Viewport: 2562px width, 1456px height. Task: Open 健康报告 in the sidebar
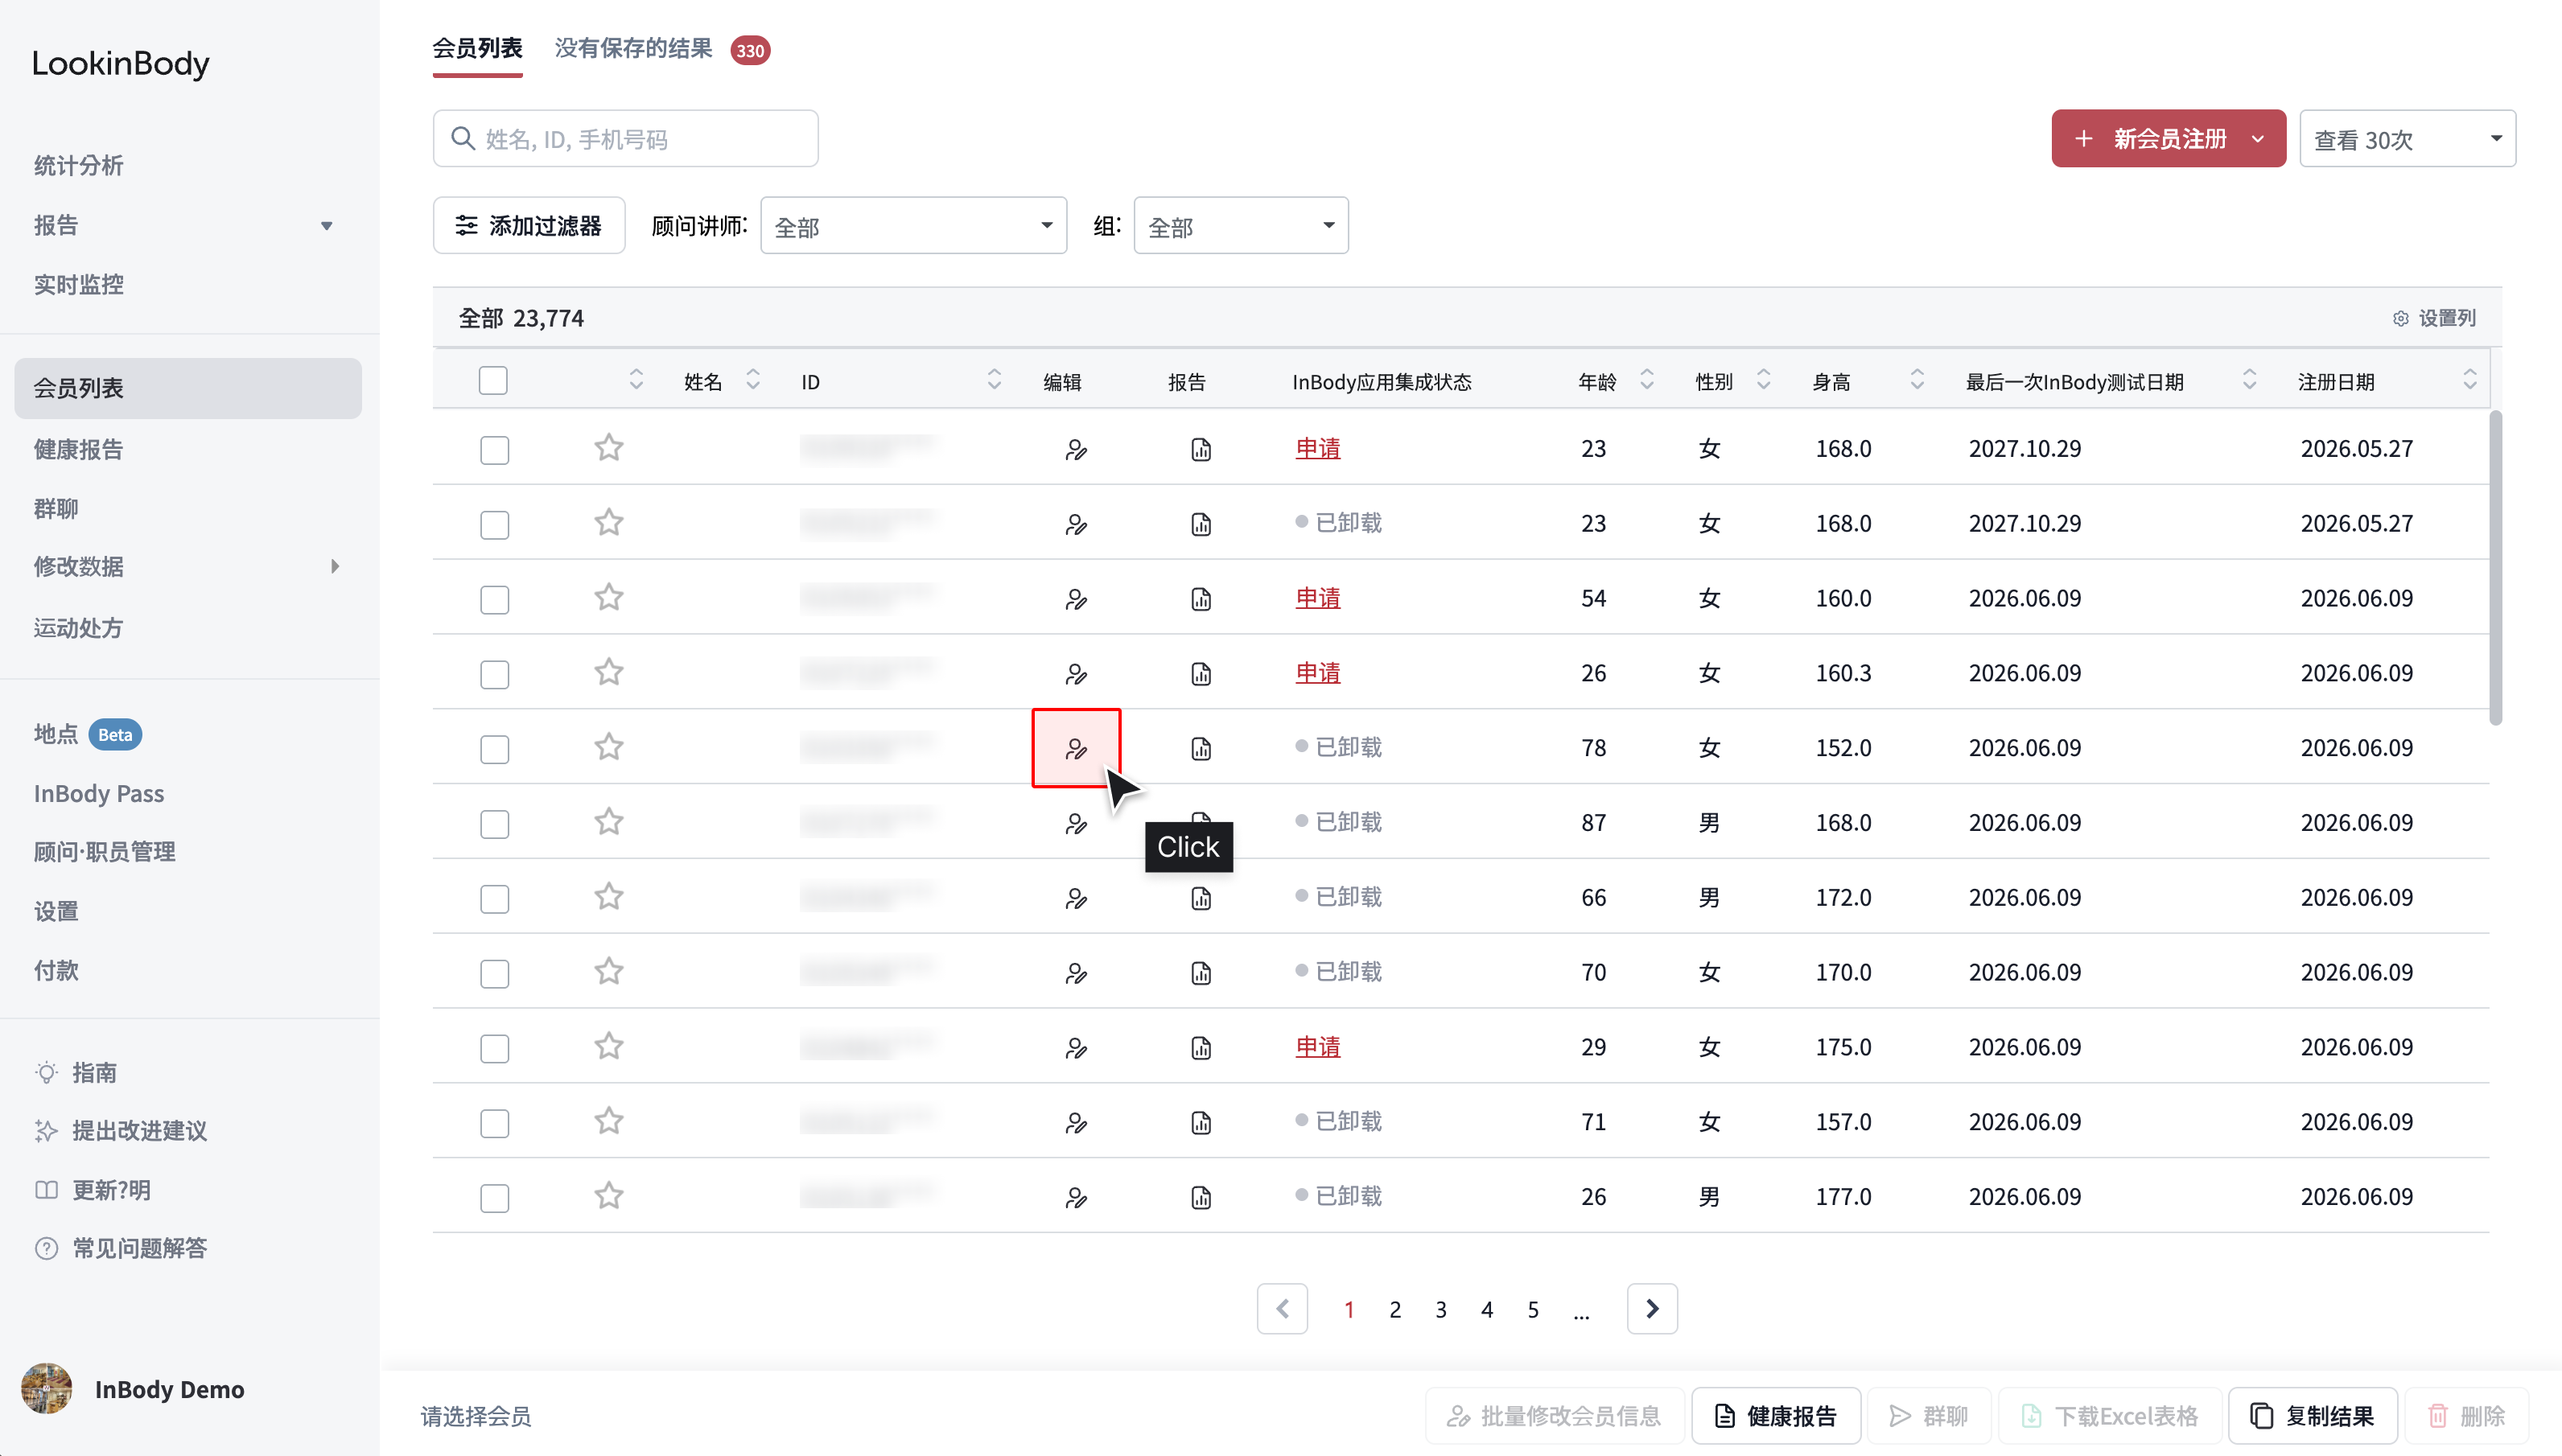78,449
